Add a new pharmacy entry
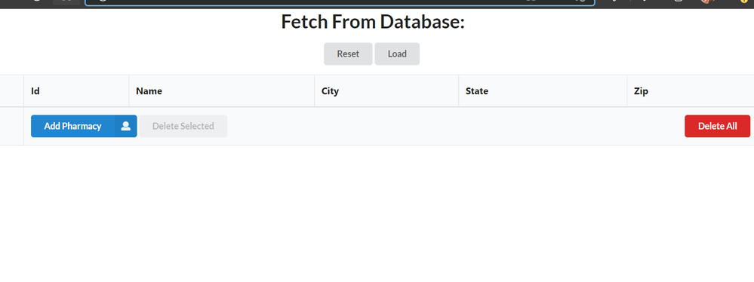The width and height of the screenshot is (754, 282). 84,126
